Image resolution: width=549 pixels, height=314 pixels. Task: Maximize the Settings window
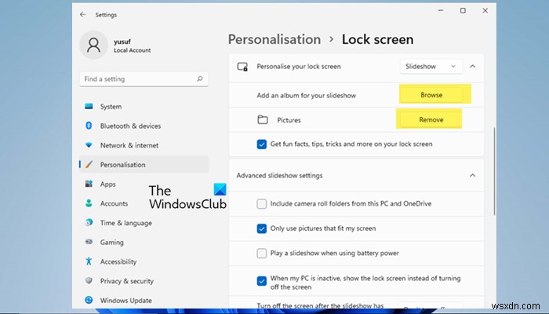click(x=463, y=10)
